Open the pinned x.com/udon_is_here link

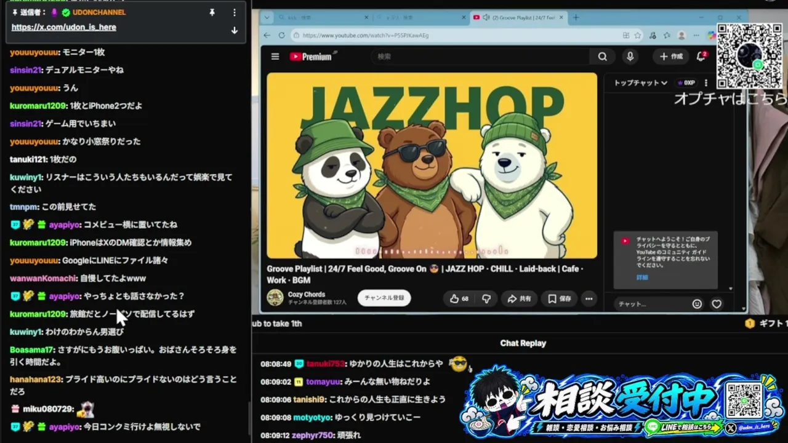pyautogui.click(x=64, y=27)
